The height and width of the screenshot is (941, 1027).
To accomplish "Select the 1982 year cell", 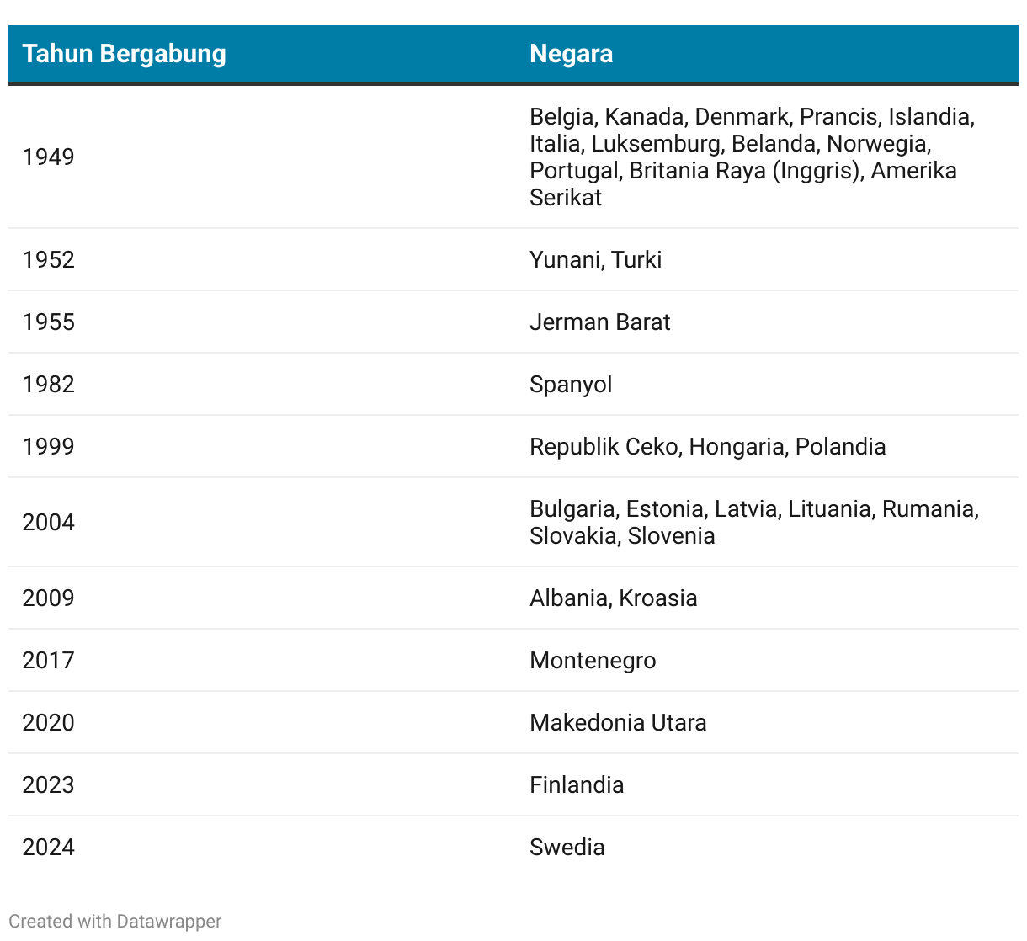I will [x=48, y=384].
